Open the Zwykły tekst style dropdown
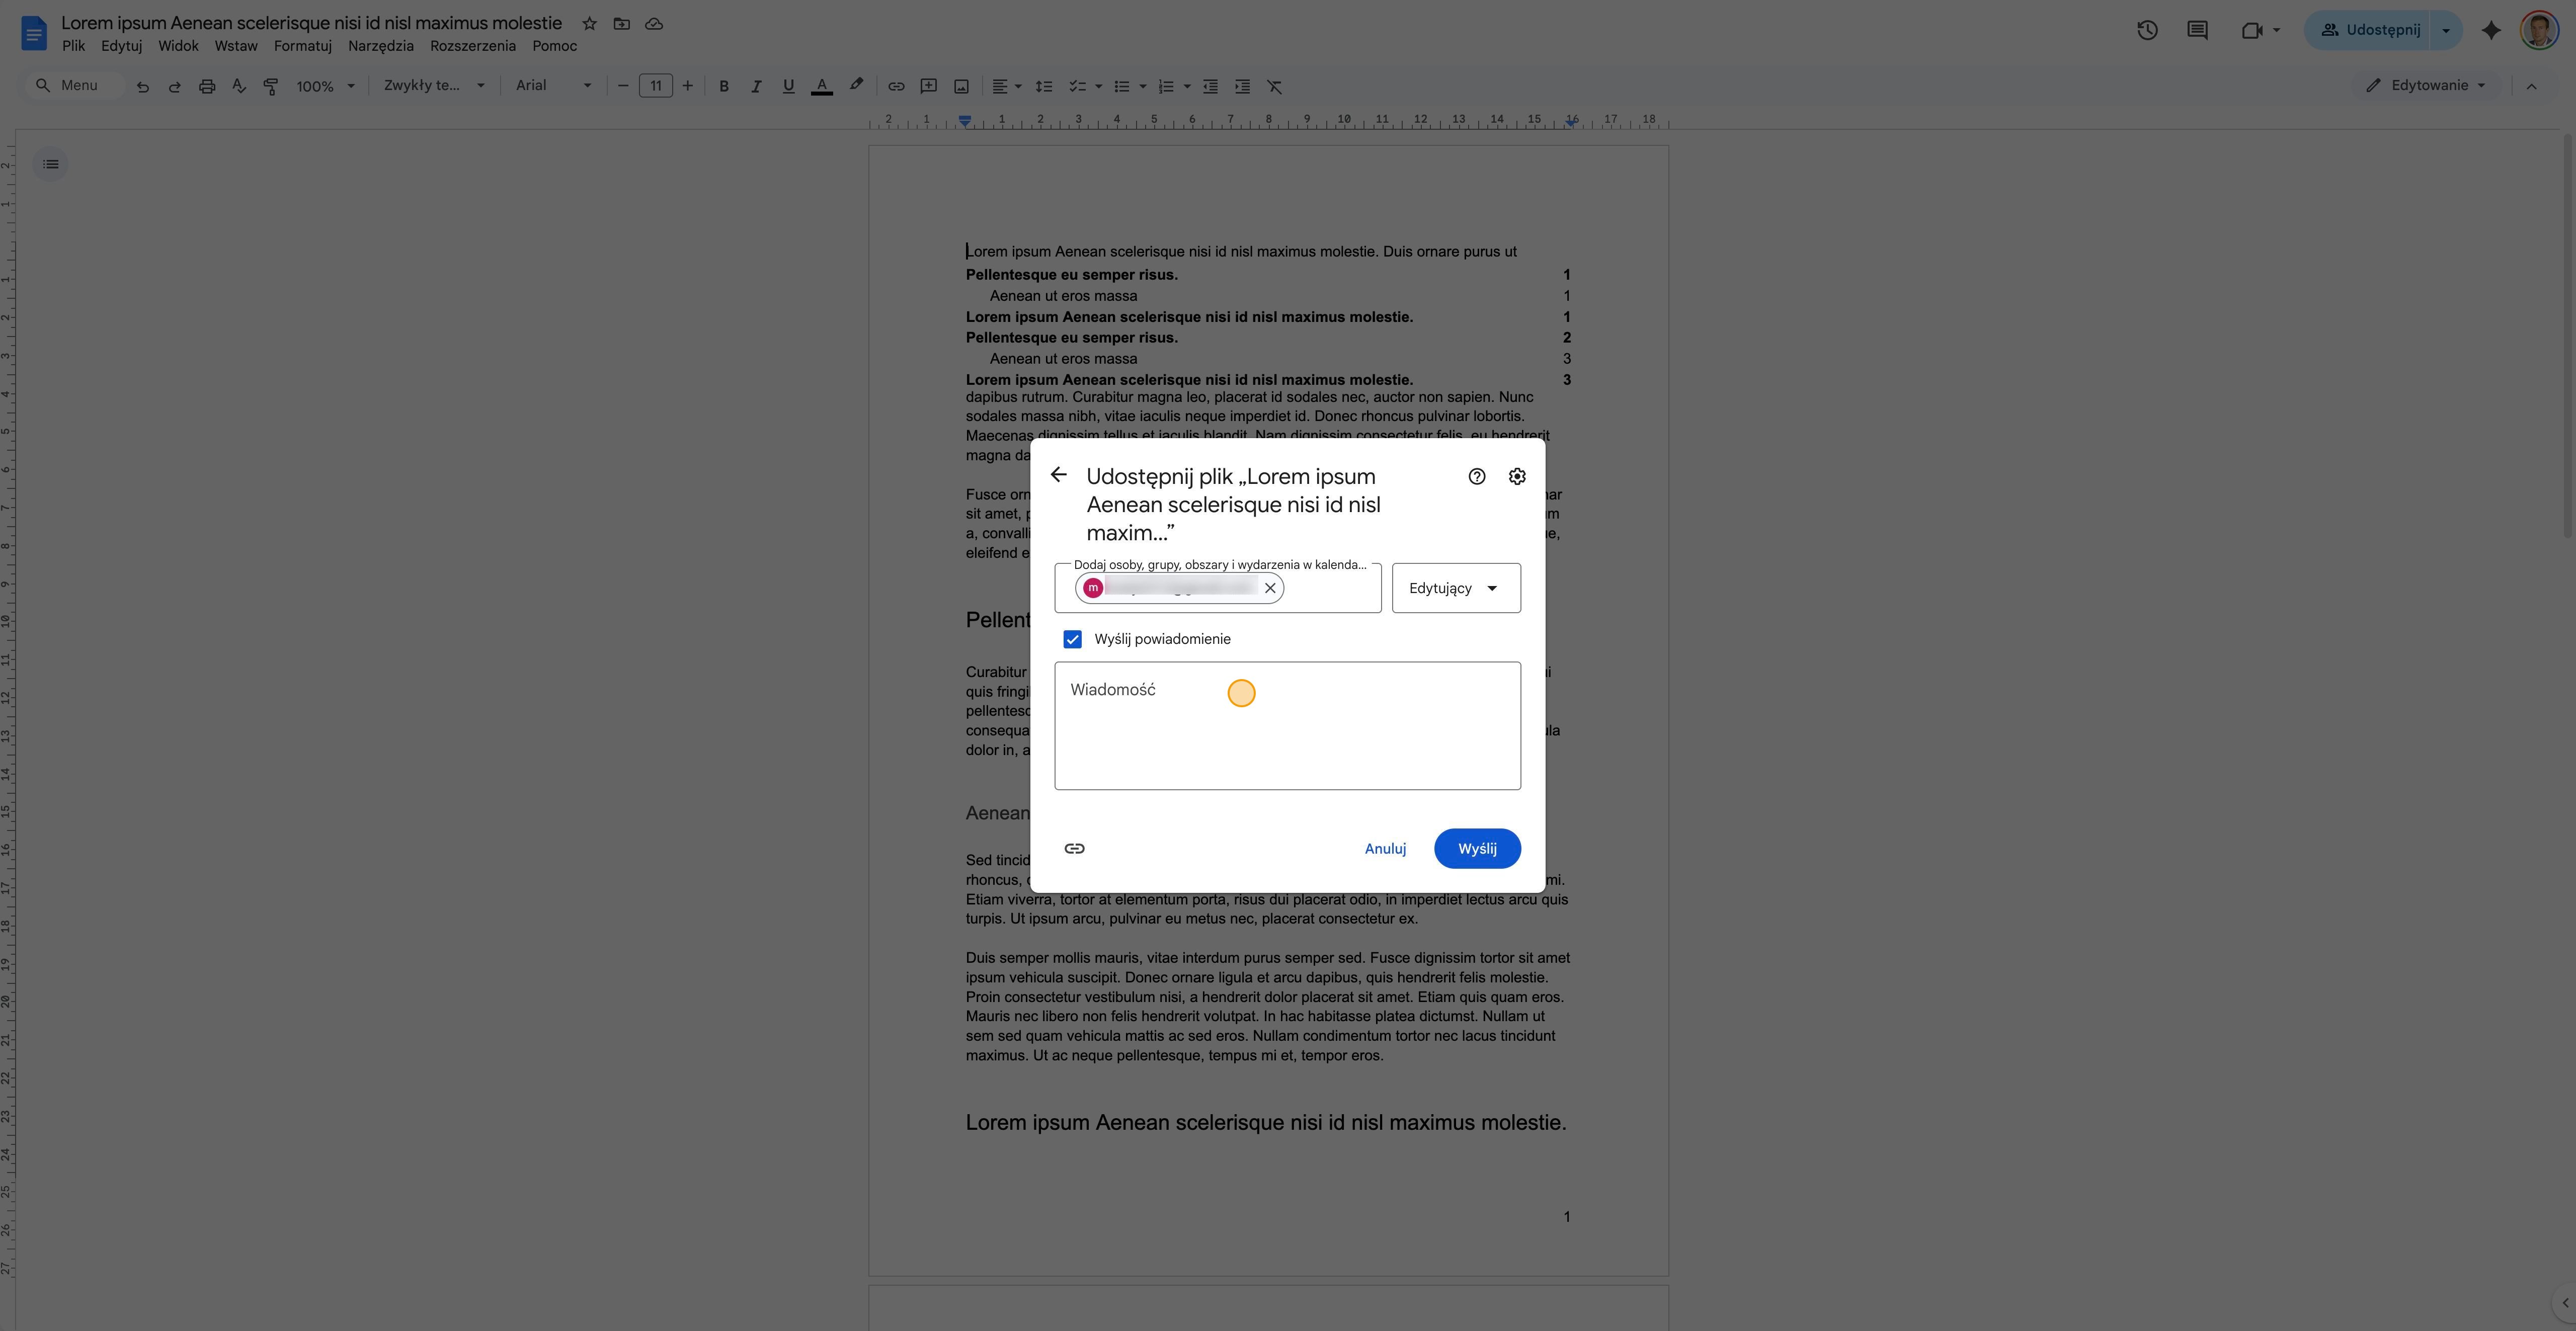2576x1331 pixels. pyautogui.click(x=434, y=86)
